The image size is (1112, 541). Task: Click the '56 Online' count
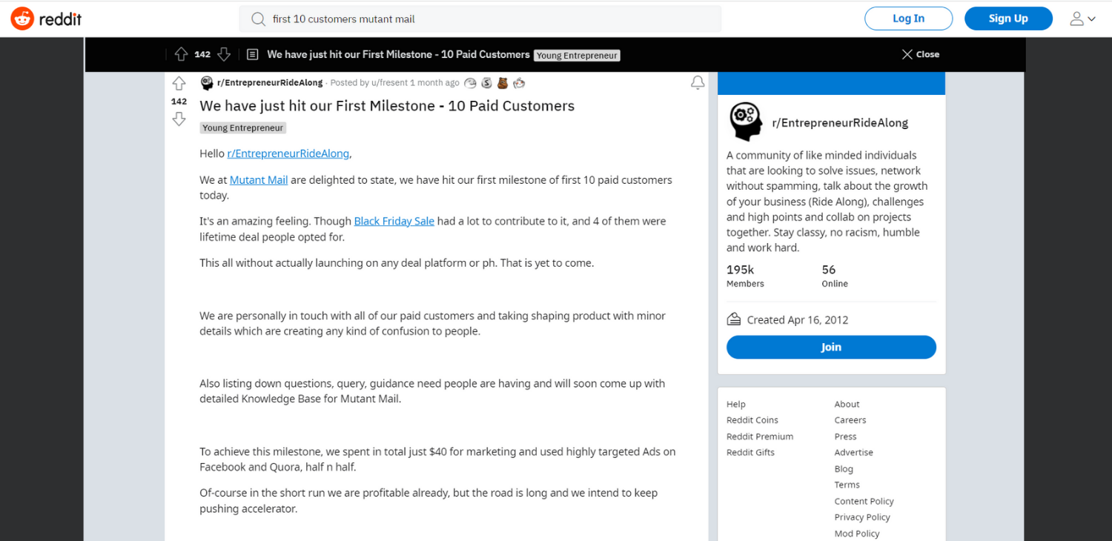[x=835, y=276]
